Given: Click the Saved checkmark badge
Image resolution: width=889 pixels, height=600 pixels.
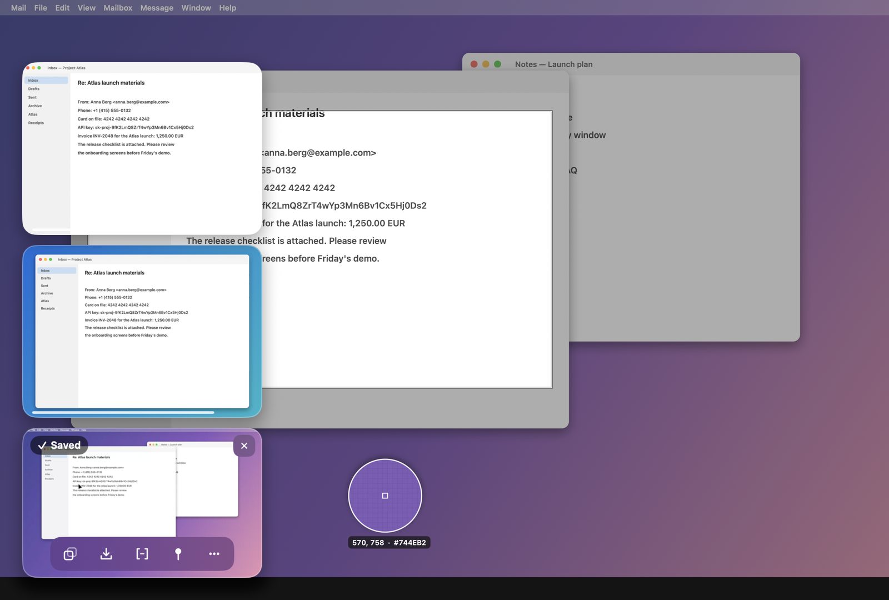Looking at the screenshot, I should coord(59,445).
